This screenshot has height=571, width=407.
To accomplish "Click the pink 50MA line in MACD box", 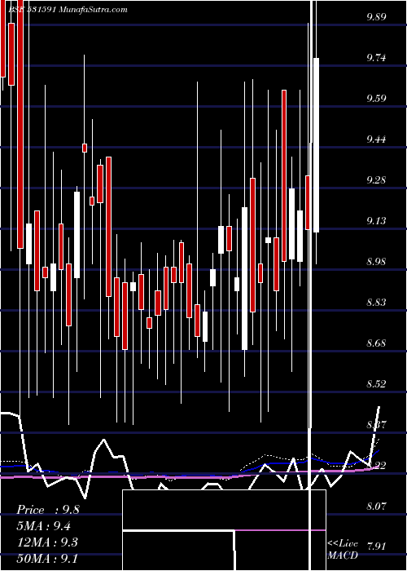I will [x=280, y=530].
